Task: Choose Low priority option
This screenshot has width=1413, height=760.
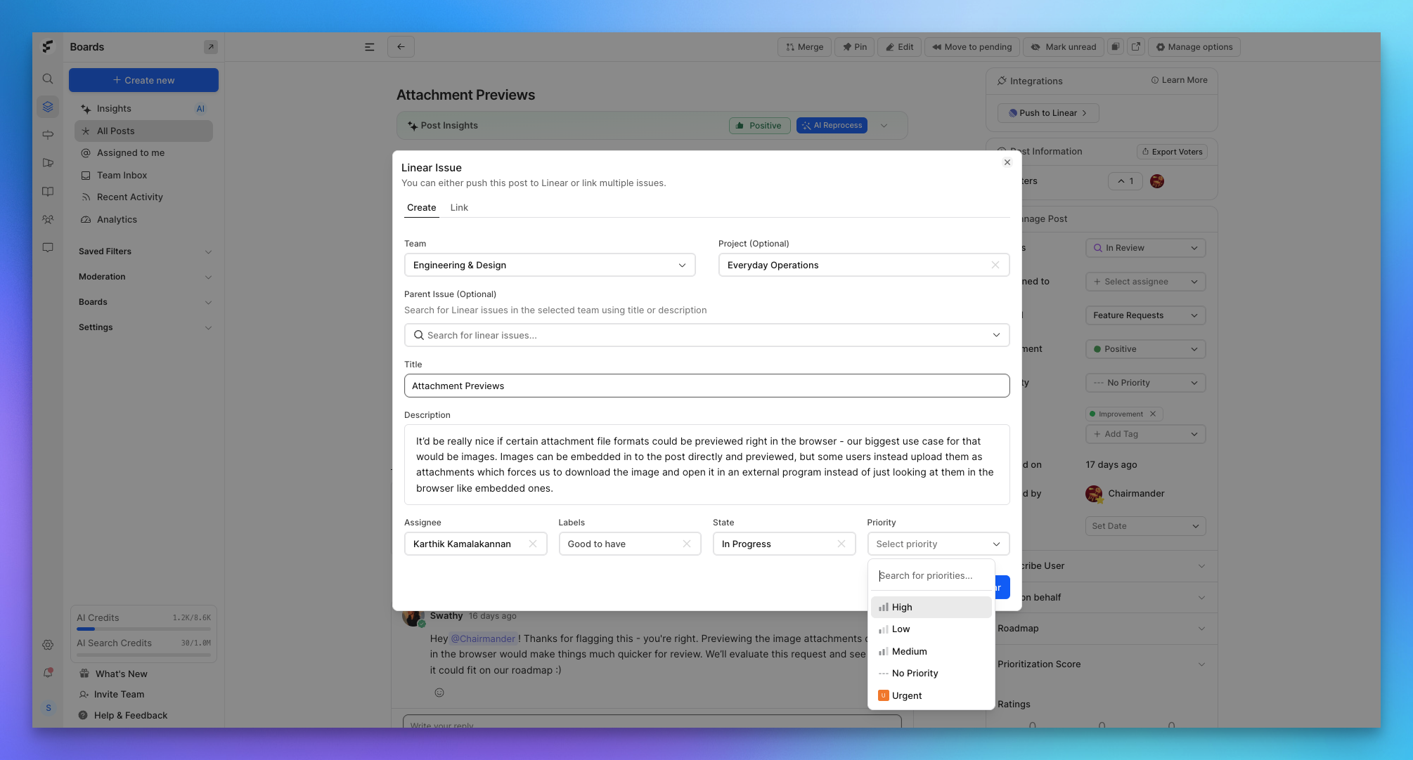Action: click(931, 629)
